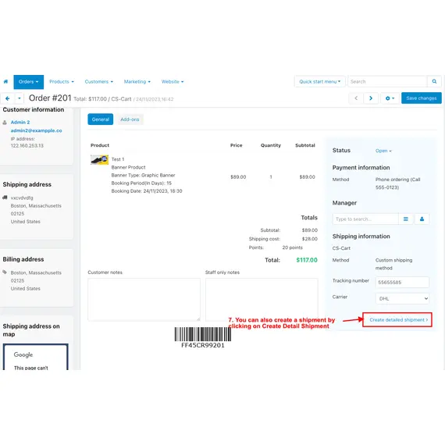Click the Staff only notes text area
This screenshot has height=445, width=445.
click(x=262, y=300)
